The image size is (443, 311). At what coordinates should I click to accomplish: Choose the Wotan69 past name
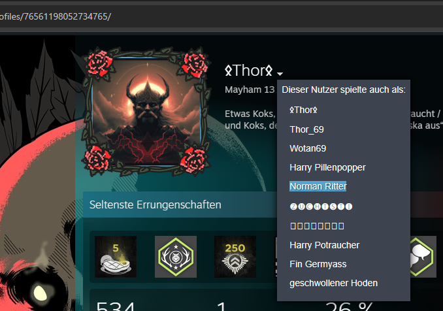[x=308, y=148]
